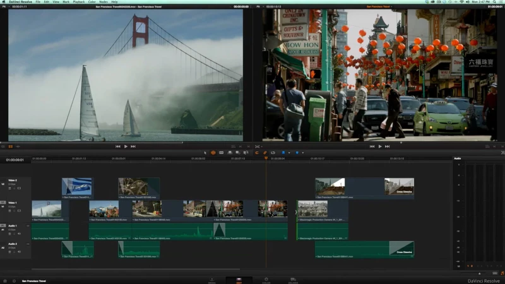Toggle lock controls on Video 2 track

[14, 188]
